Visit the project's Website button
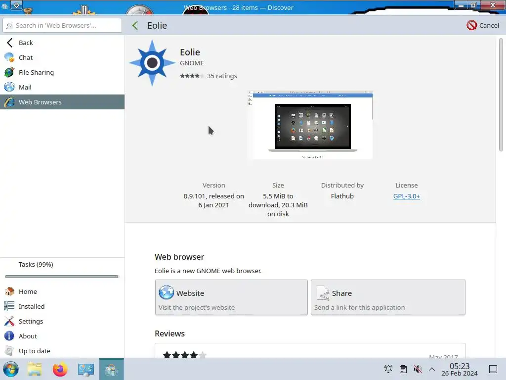This screenshot has width=506, height=380. (x=231, y=297)
